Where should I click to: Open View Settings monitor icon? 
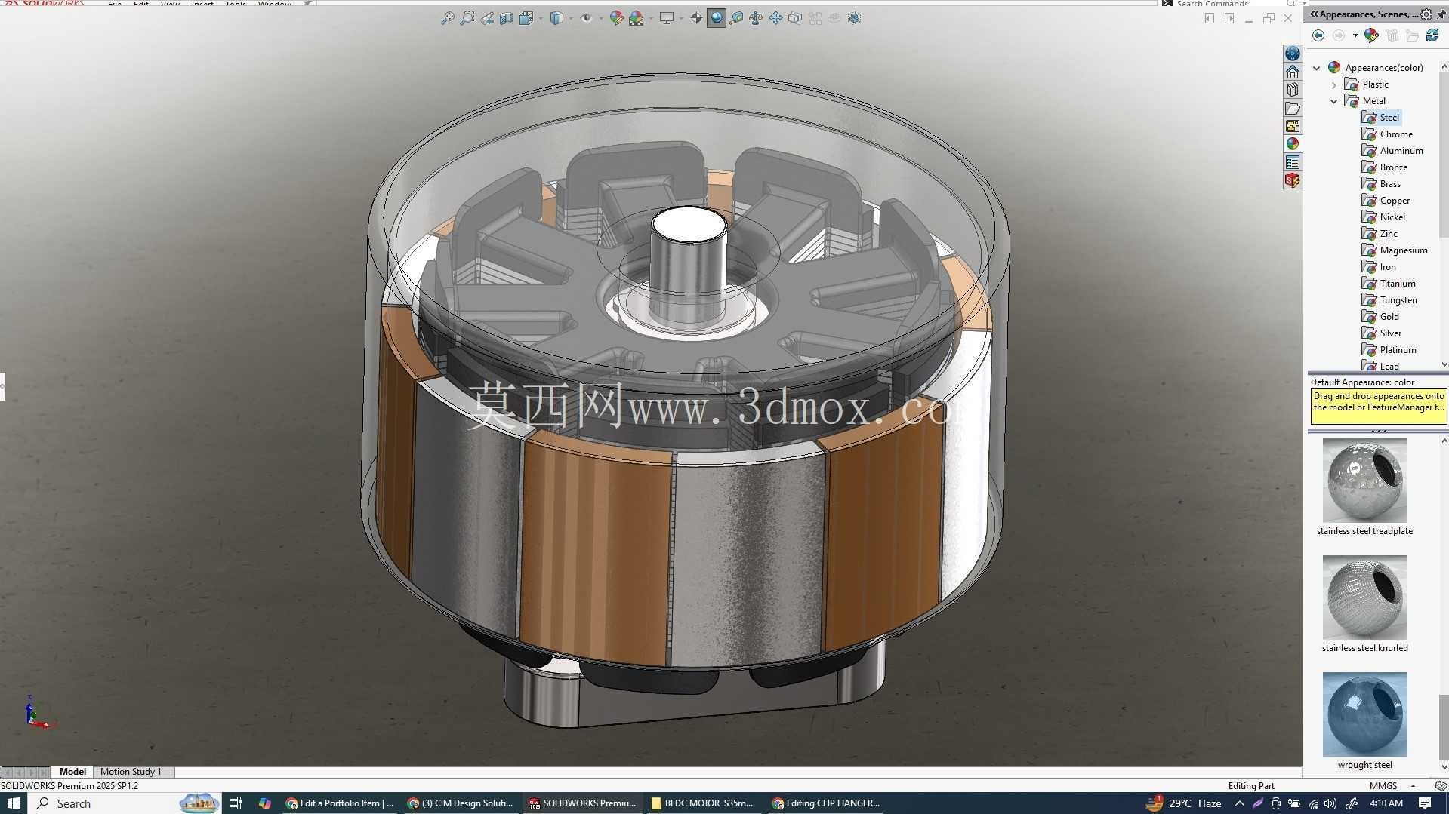(667, 18)
